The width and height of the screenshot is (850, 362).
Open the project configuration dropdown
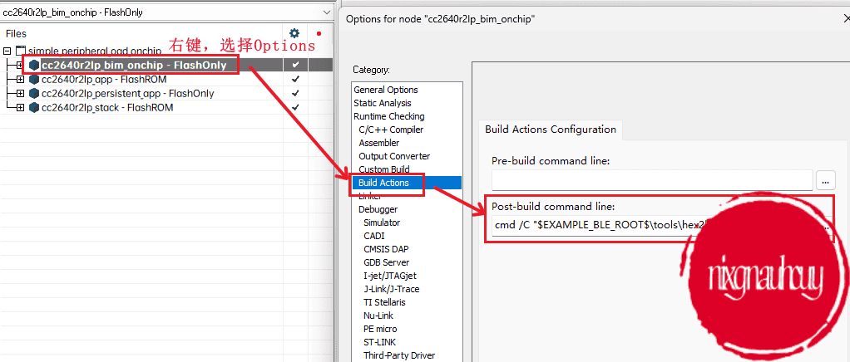pos(325,12)
